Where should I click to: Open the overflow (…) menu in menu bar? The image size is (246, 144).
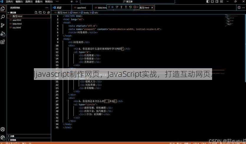coord(57,1)
